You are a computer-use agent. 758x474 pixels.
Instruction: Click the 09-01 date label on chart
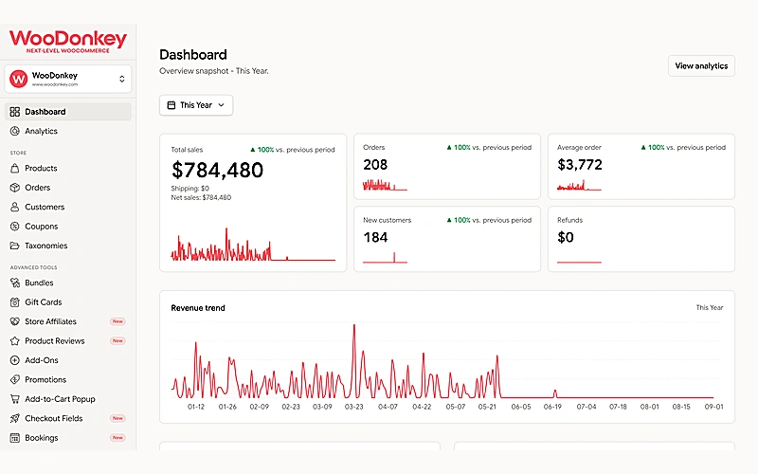pyautogui.click(x=714, y=408)
